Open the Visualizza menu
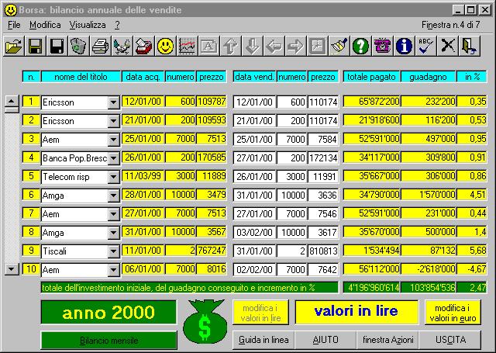496x353 pixels. [88, 25]
